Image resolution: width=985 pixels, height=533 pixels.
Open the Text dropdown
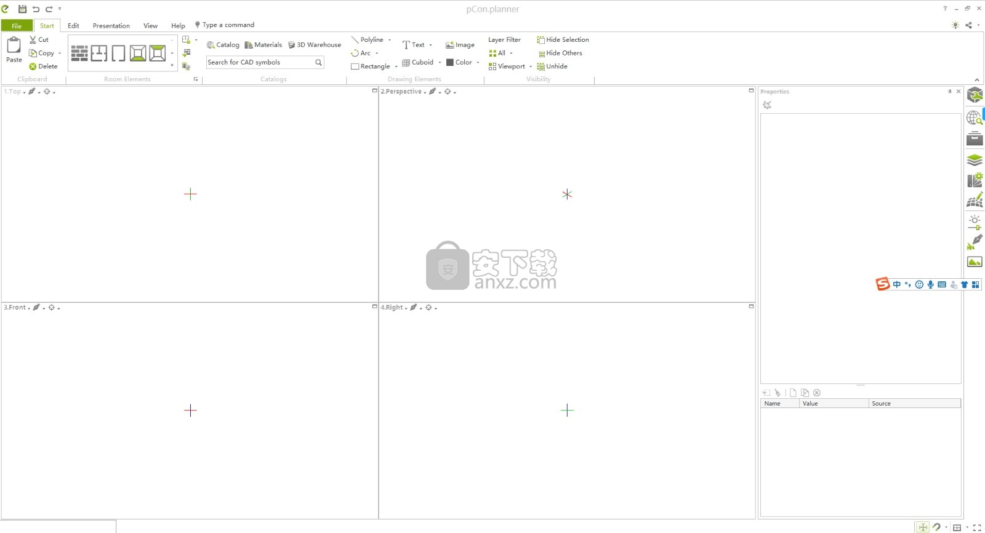click(x=430, y=45)
